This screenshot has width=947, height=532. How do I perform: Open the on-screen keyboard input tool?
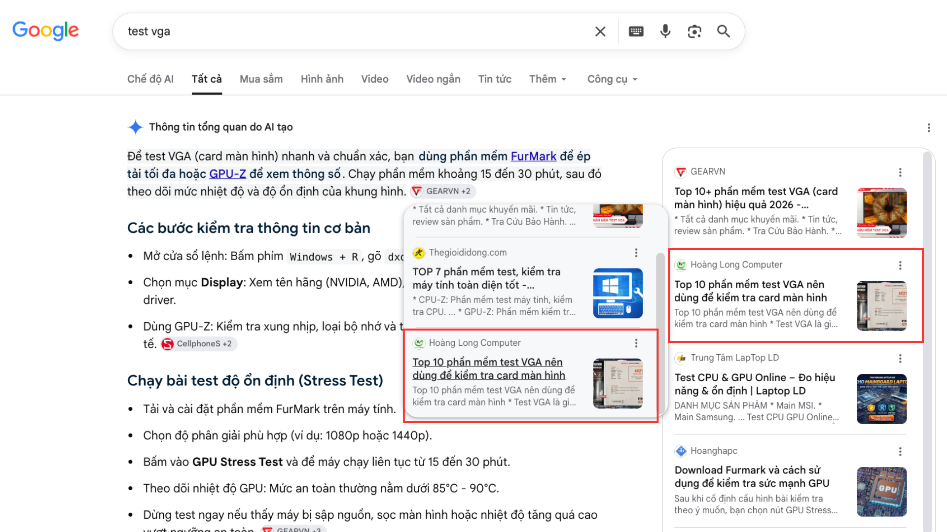coord(636,32)
